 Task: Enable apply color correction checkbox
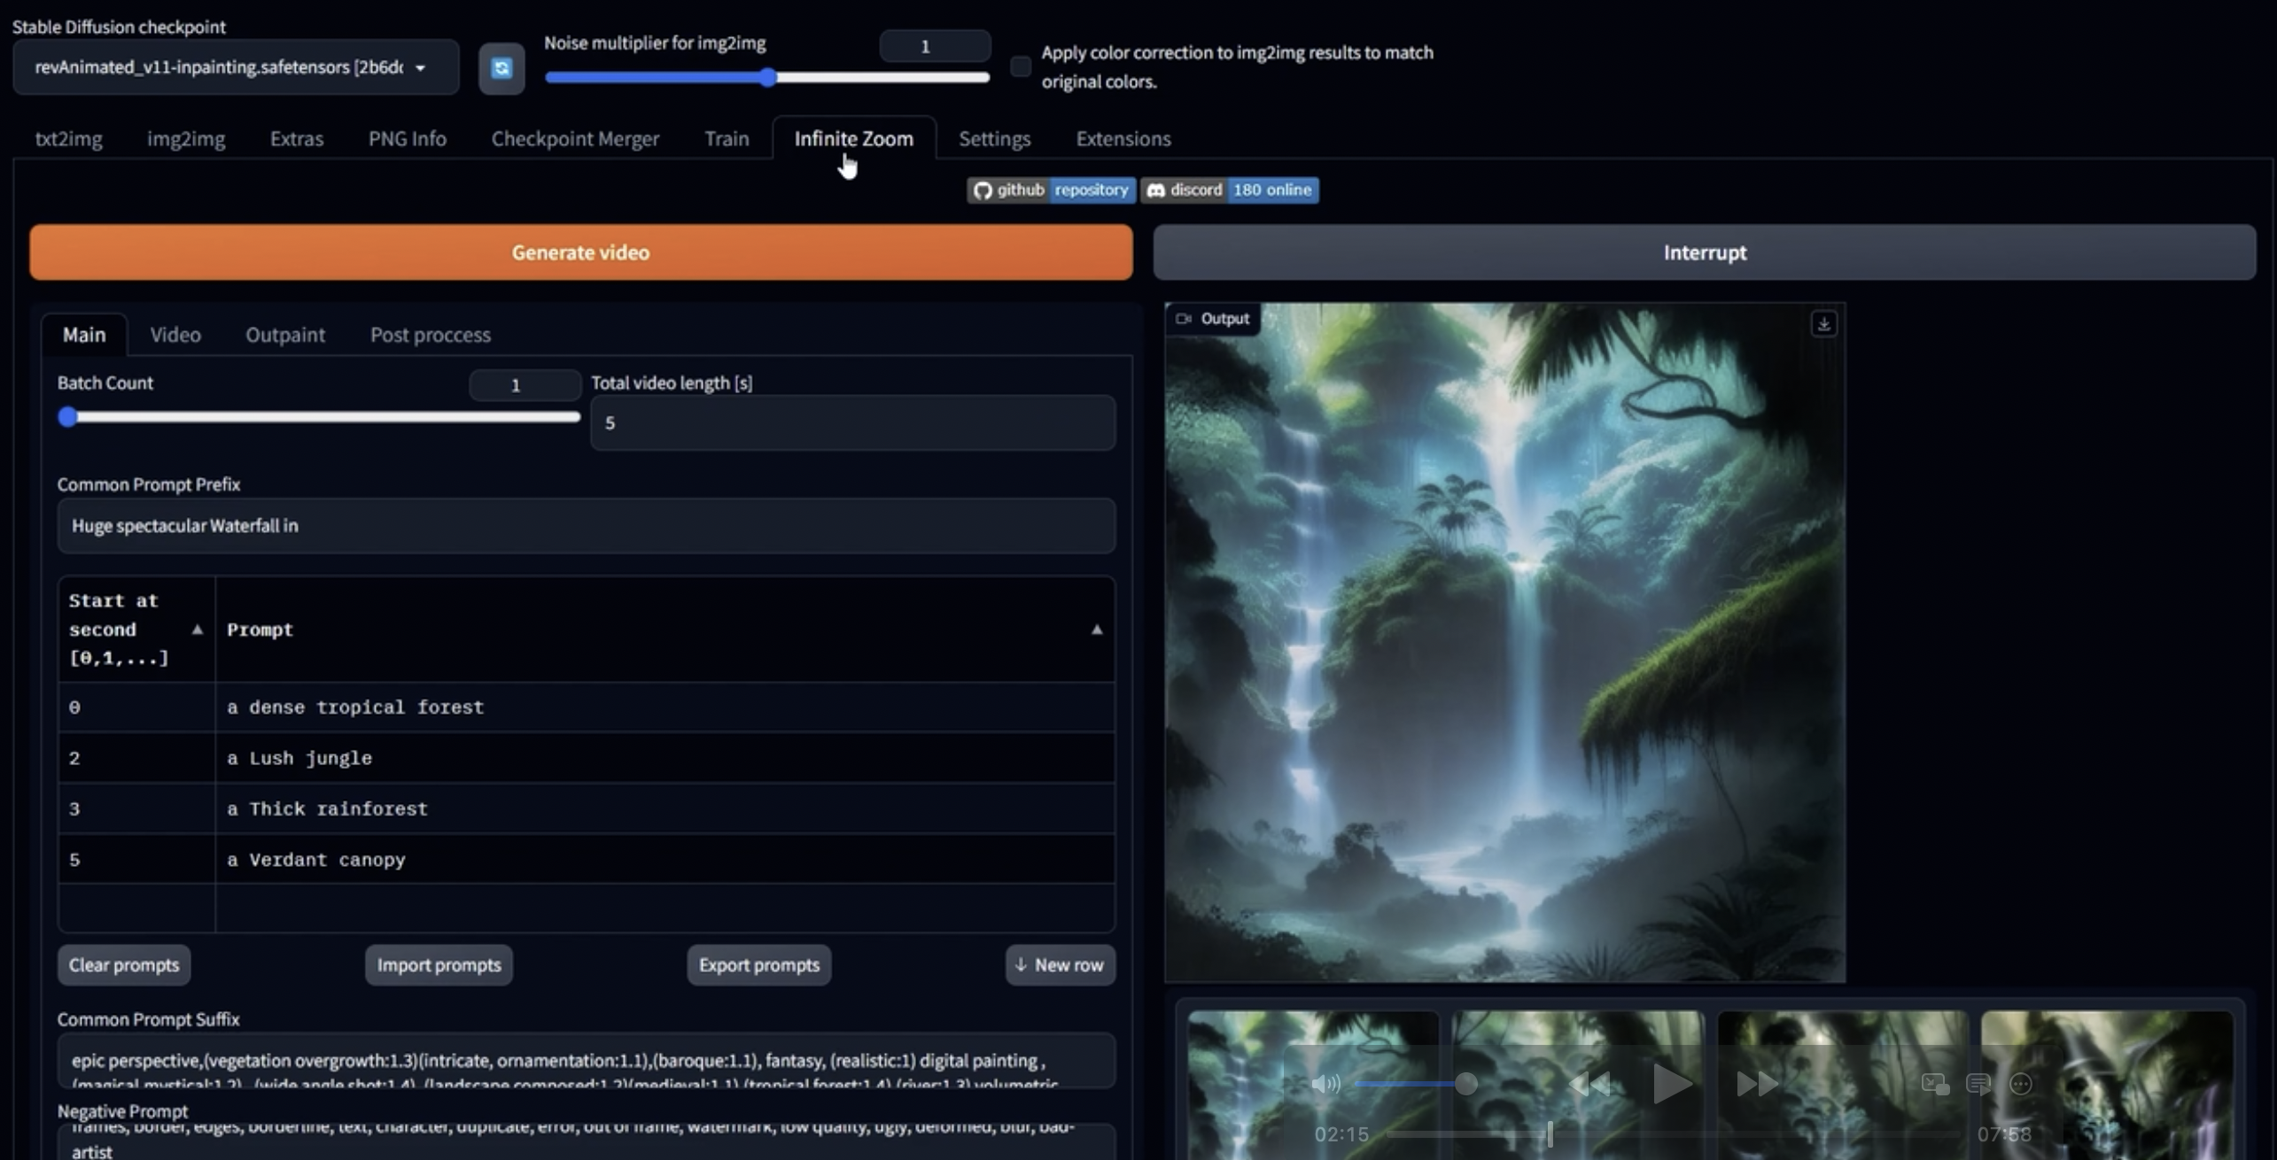click(x=1021, y=66)
